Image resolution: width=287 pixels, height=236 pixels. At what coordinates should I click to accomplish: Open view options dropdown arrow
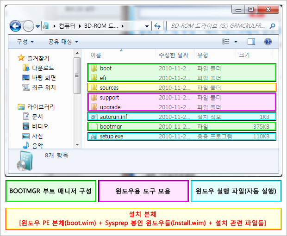click(236, 42)
